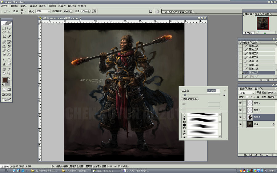Open the brush preset picker arrow
Viewport: 277px width, 173px height.
click(26, 11)
